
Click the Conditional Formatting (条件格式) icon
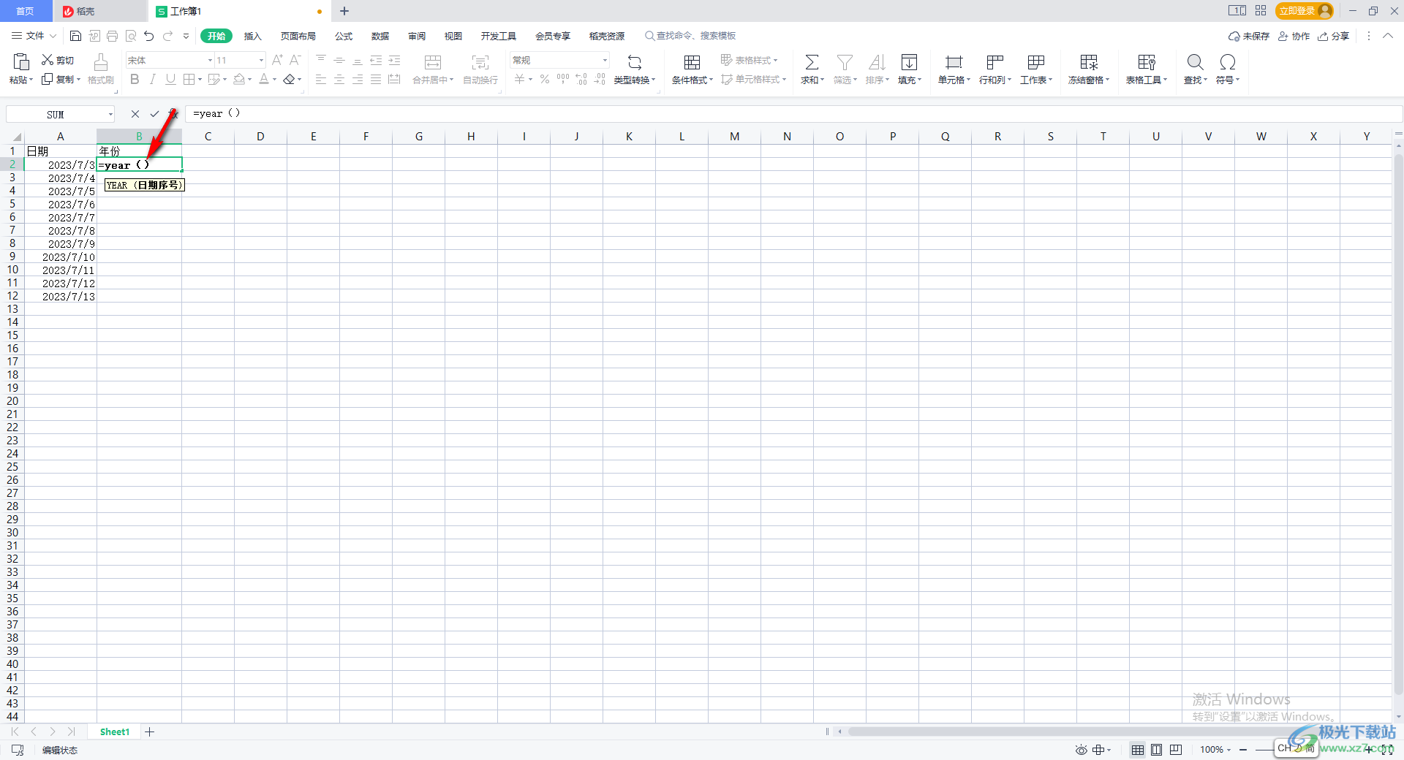pyautogui.click(x=692, y=62)
